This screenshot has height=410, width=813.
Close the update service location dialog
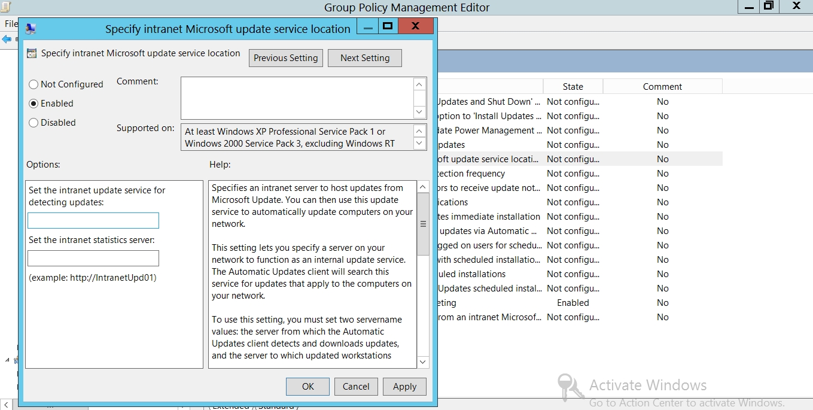pos(415,26)
